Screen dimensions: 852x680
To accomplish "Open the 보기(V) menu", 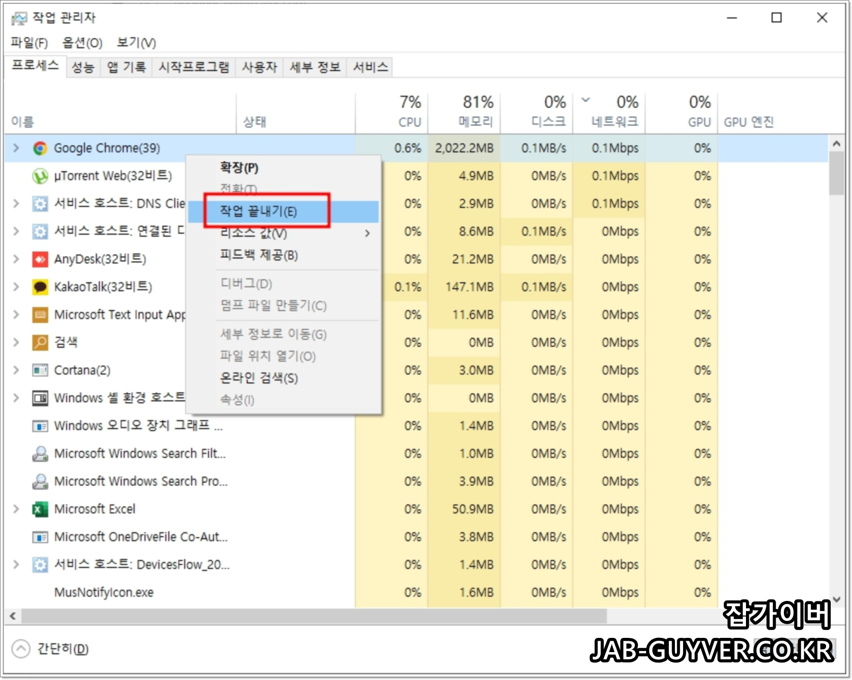I will (136, 43).
